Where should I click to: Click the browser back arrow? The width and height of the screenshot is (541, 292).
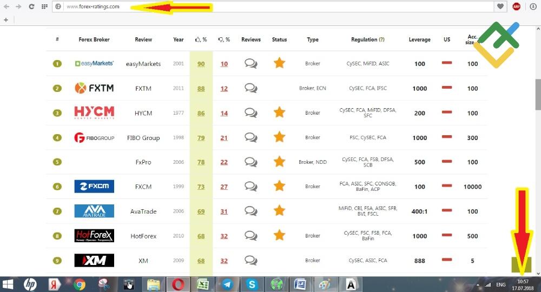coord(6,6)
